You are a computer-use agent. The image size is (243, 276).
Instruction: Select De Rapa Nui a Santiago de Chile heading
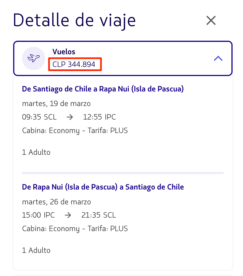[x=103, y=187]
